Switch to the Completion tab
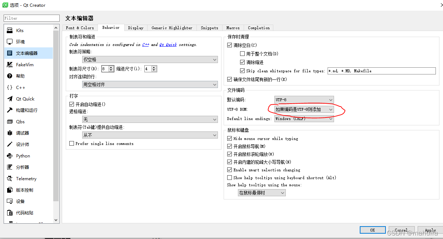443x239 pixels. (x=259, y=28)
